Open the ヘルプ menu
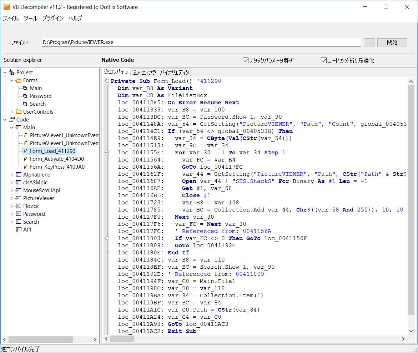This screenshot has height=353, width=418. (75, 18)
